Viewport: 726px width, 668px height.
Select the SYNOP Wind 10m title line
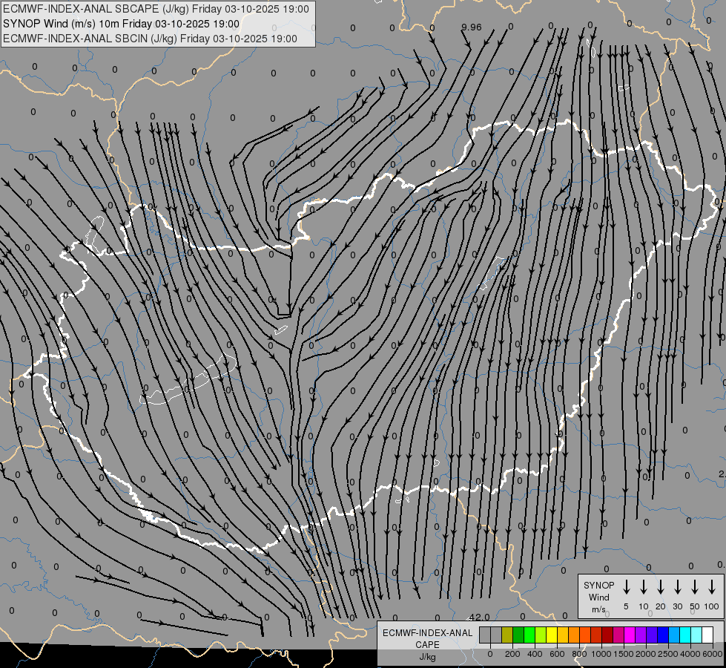click(121, 24)
